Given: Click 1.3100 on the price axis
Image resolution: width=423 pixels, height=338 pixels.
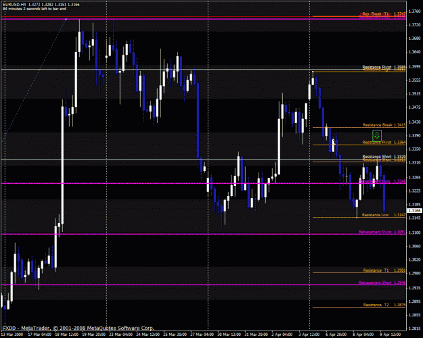Looking at the screenshot, I should pos(415,233).
